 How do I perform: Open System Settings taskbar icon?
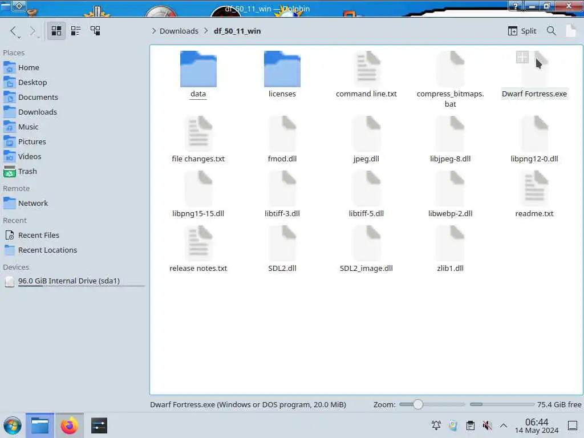click(99, 425)
